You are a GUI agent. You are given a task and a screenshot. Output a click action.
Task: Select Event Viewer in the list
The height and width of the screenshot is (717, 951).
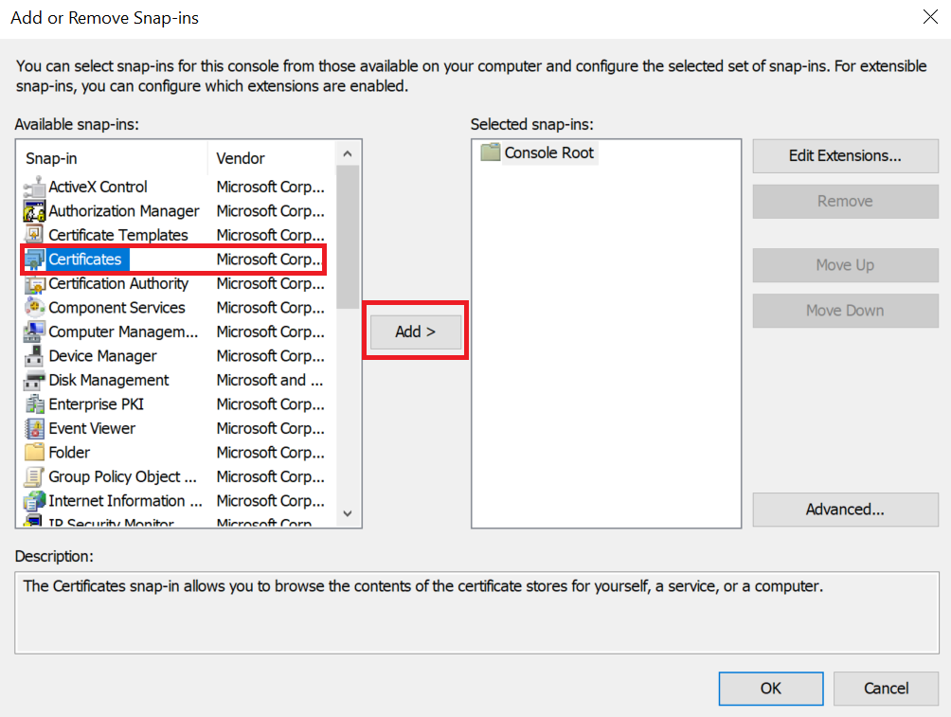point(92,428)
